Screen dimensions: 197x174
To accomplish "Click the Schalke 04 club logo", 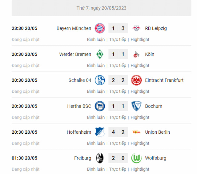I will pos(100,80).
